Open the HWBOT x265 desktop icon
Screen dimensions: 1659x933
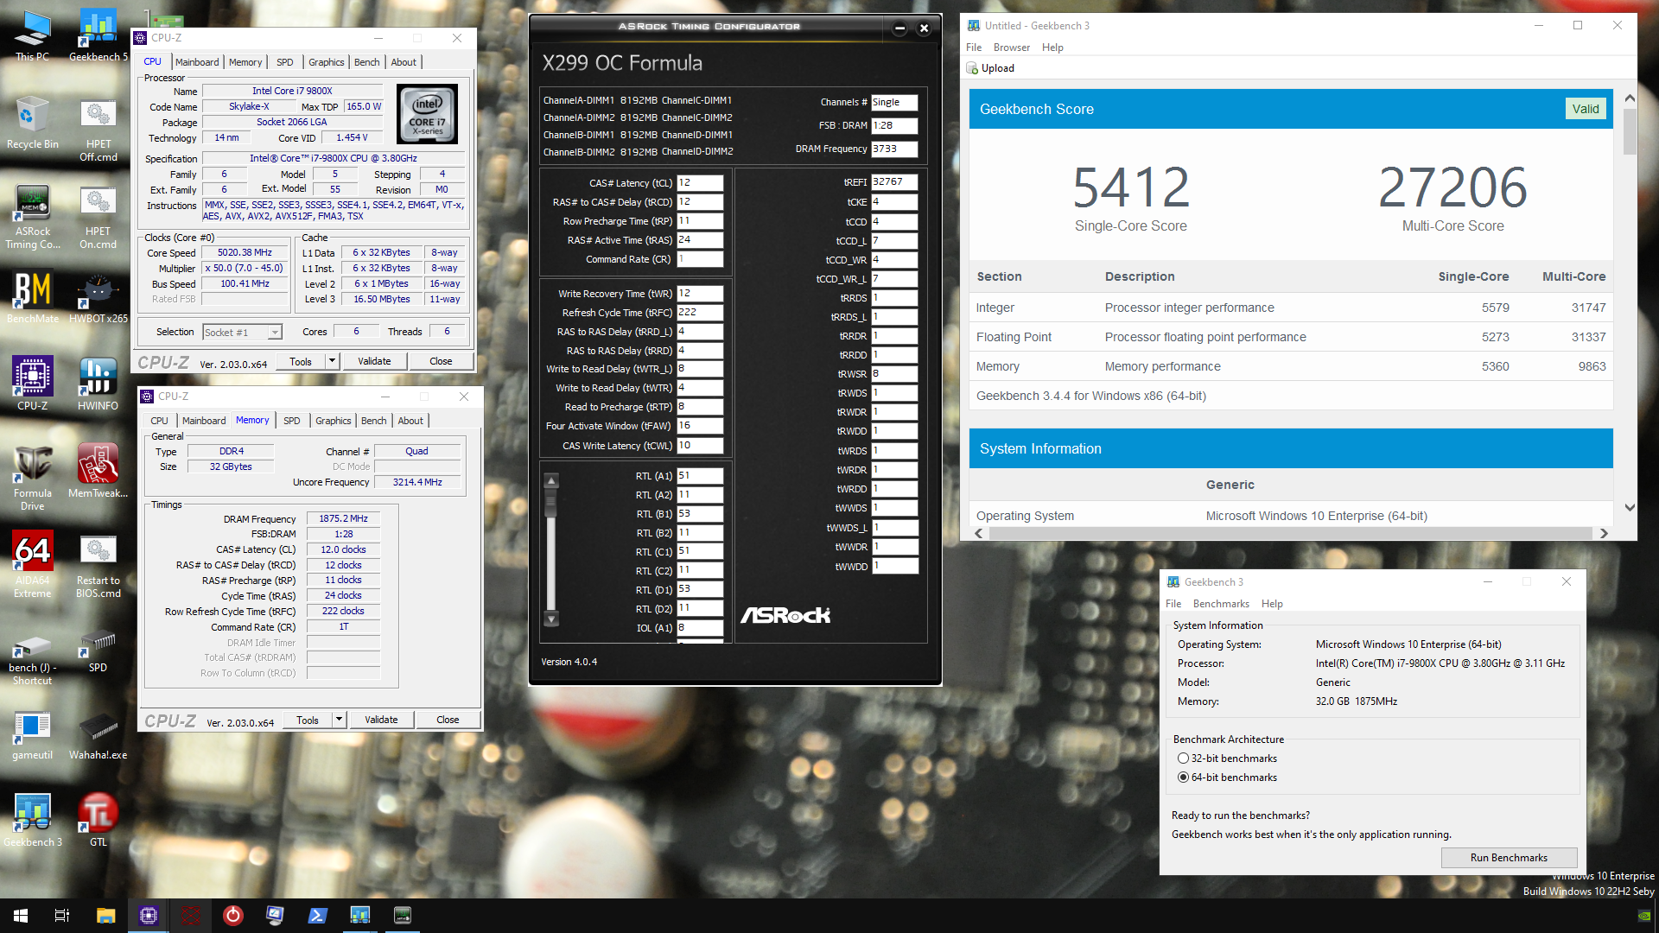(99, 297)
